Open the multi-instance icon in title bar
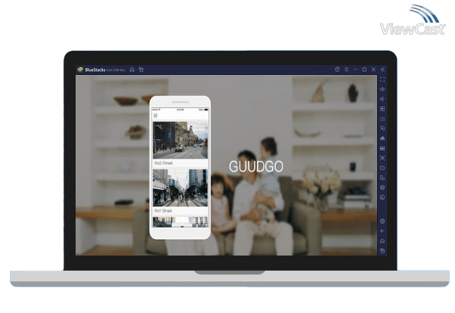This screenshot has width=455, height=313. pos(141,70)
